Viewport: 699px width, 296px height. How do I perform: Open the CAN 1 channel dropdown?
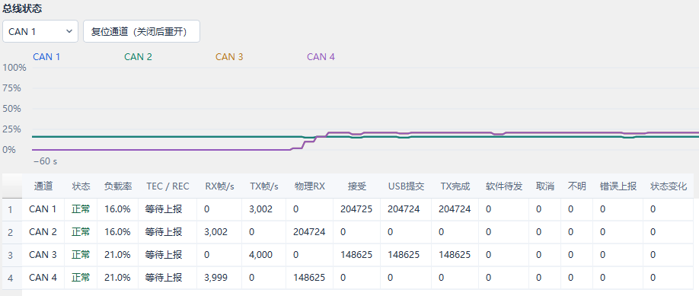click(x=40, y=31)
